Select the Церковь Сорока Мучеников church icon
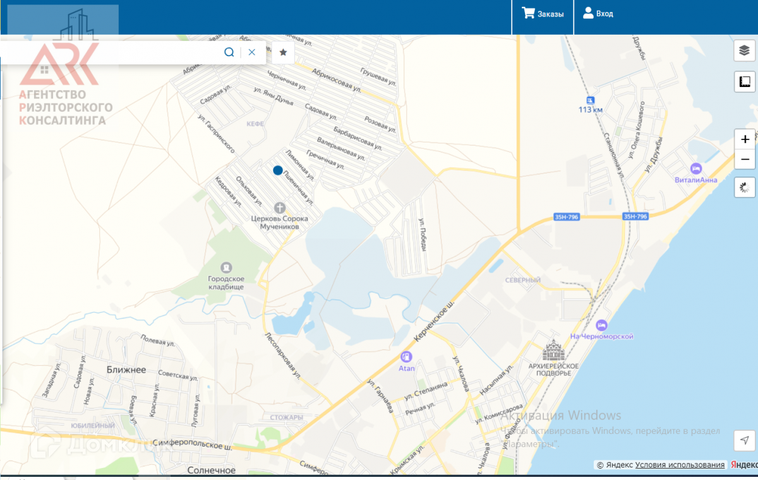The image size is (758, 480). [279, 208]
